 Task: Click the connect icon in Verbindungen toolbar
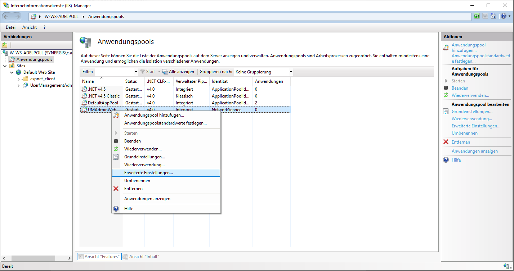click(5, 45)
